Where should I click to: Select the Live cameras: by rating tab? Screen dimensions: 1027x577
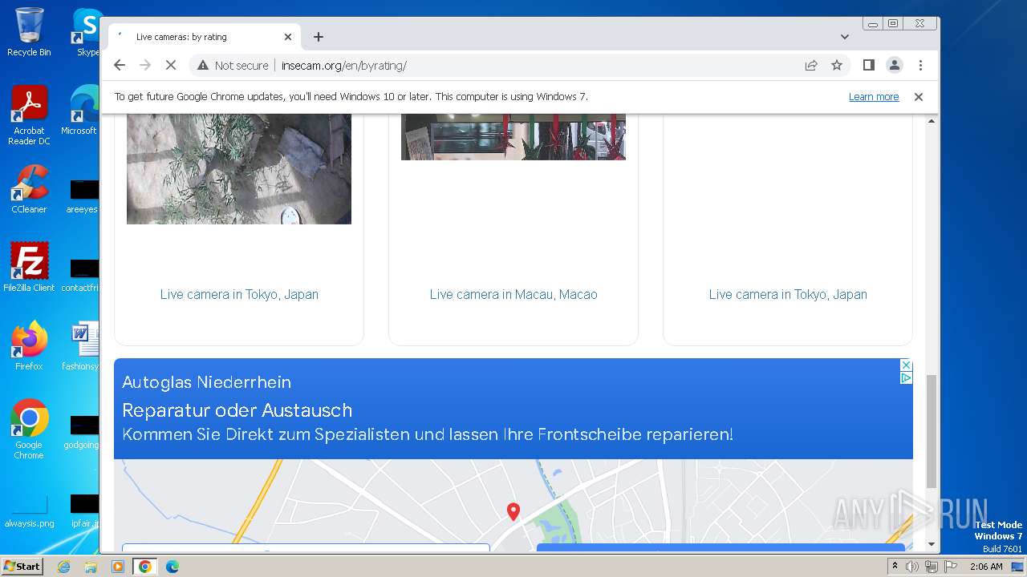pyautogui.click(x=205, y=37)
